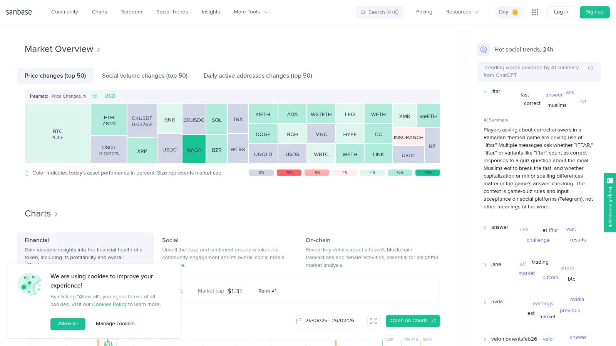616x346 pixels.
Task: Open the search with the magnifier icon
Action: click(x=362, y=12)
